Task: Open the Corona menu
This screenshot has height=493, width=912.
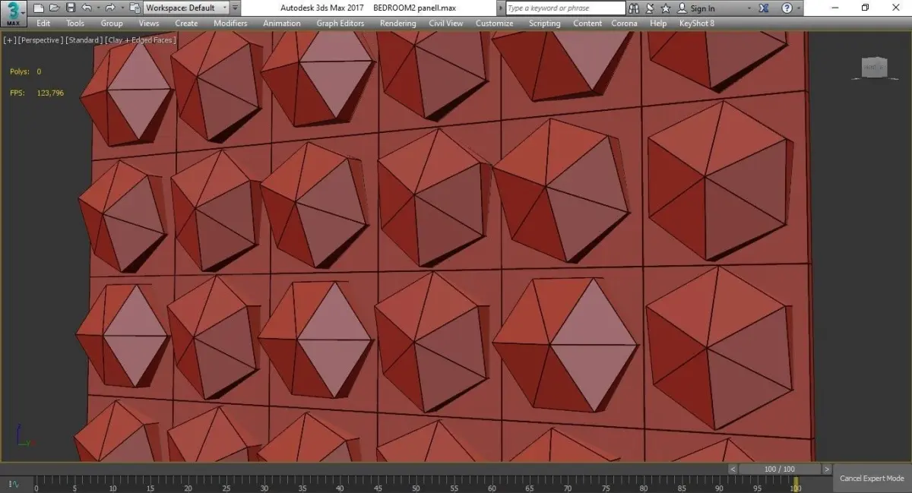Action: point(625,24)
